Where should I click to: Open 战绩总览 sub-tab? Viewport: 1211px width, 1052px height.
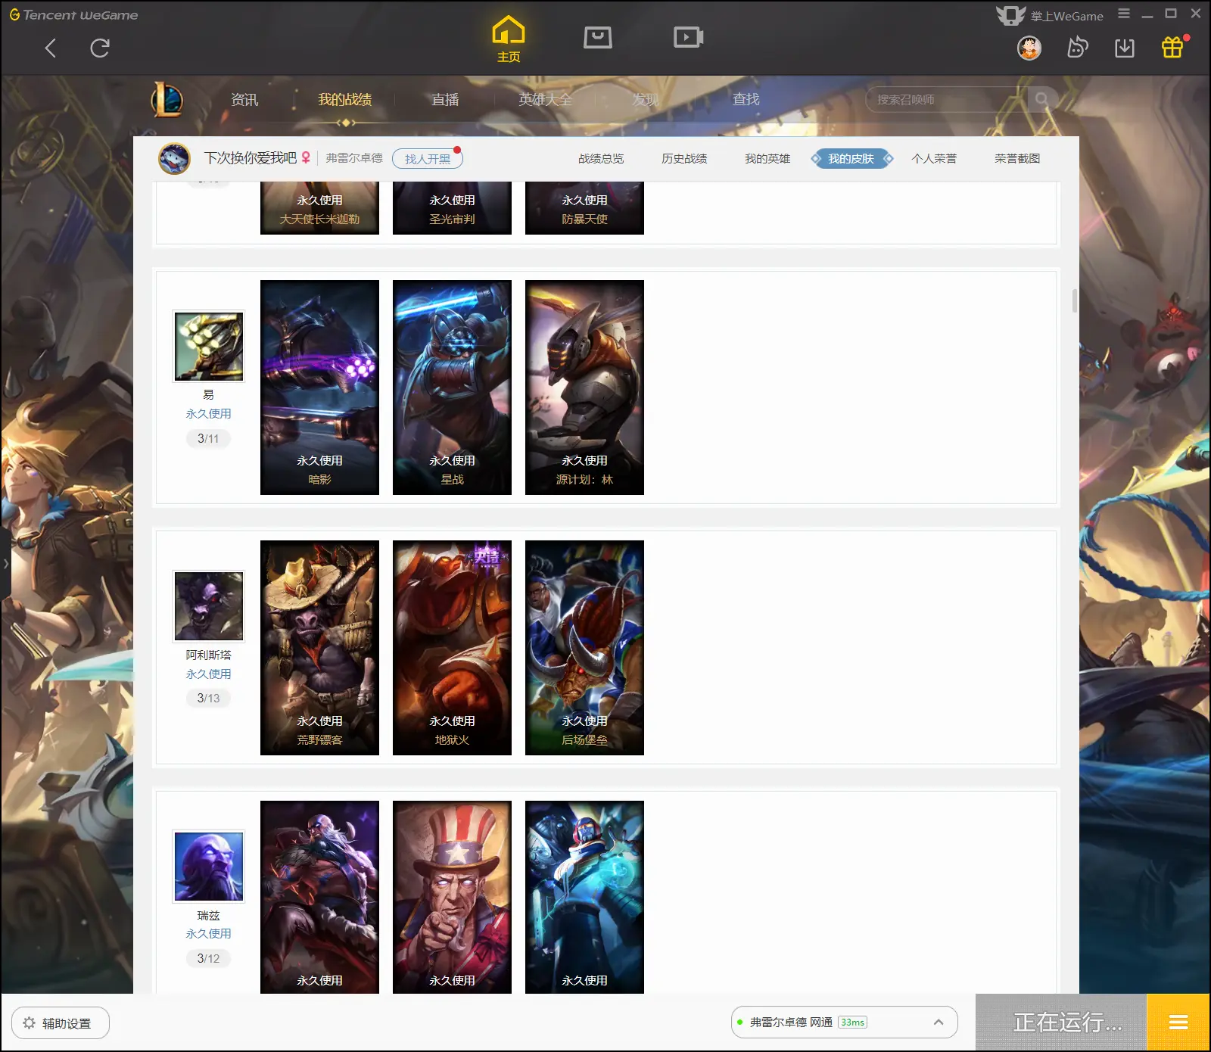[x=601, y=159]
